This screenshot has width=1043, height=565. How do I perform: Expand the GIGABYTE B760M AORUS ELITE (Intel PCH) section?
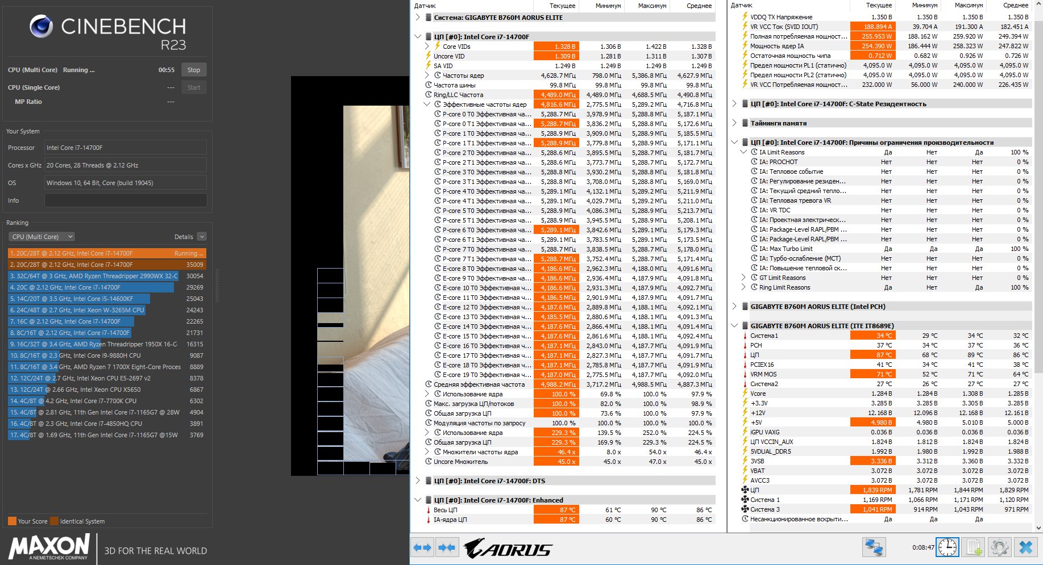(734, 307)
